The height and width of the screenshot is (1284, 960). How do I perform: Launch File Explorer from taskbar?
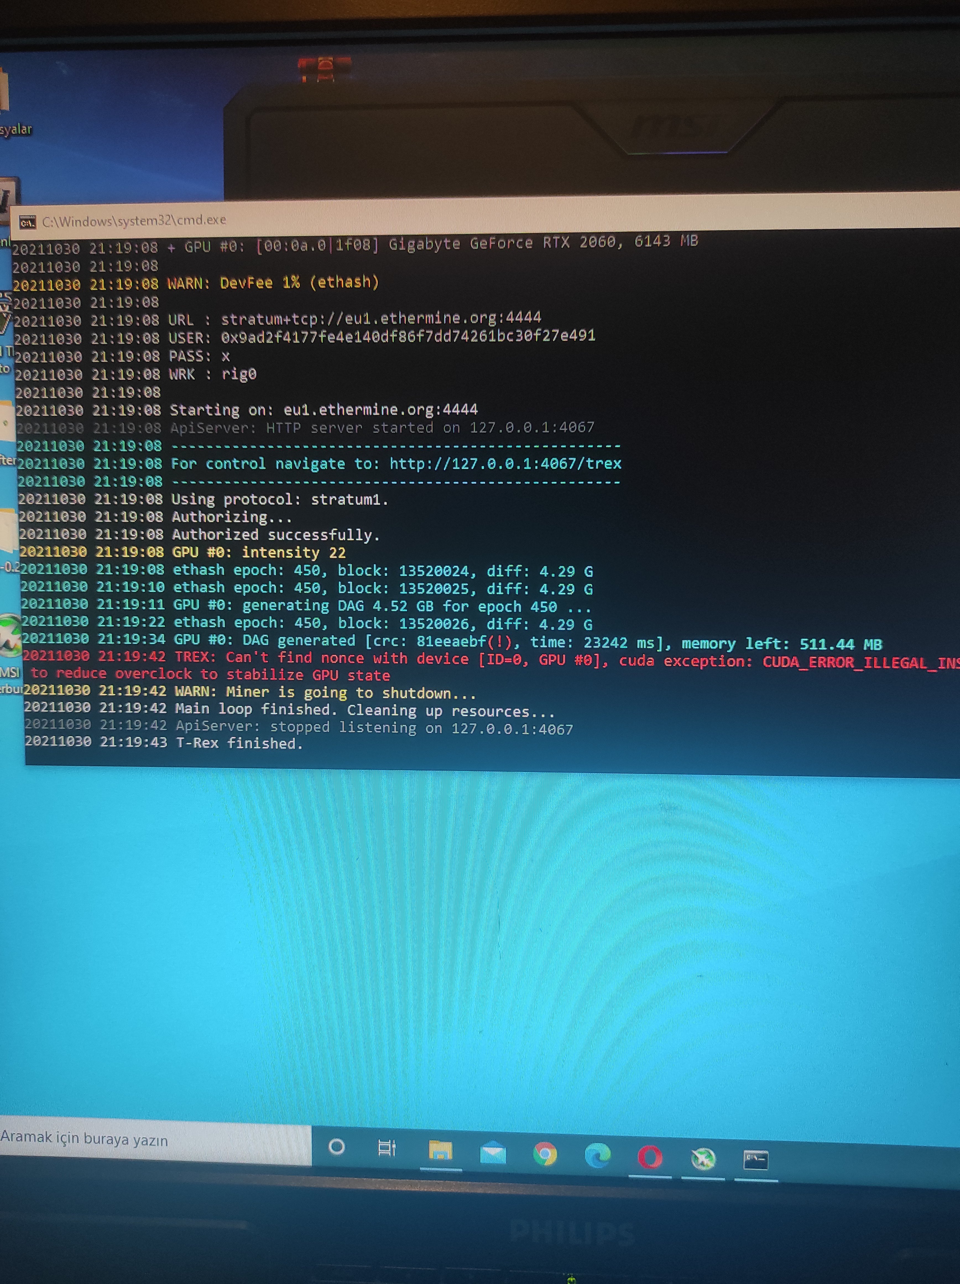tap(440, 1151)
